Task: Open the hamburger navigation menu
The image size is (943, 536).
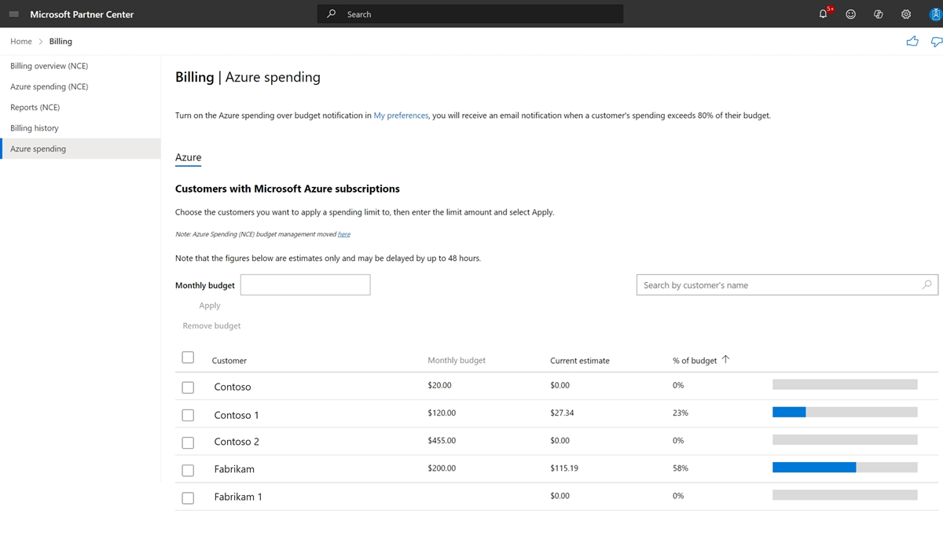Action: (13, 14)
